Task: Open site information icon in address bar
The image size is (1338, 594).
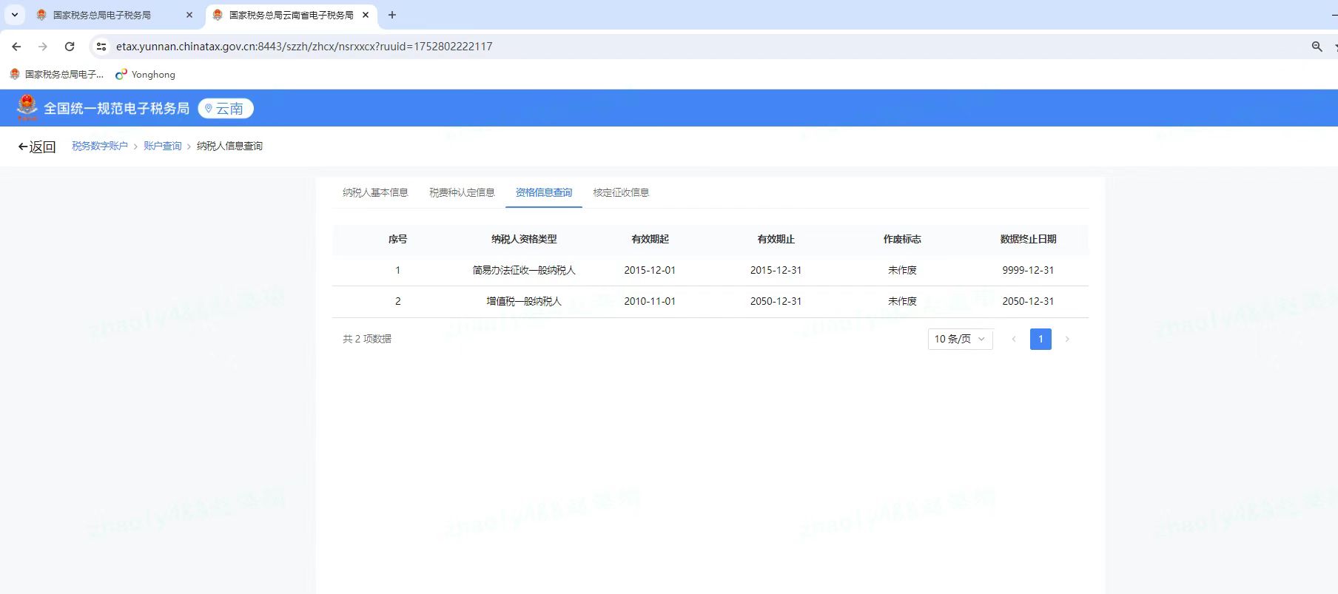Action: click(101, 47)
